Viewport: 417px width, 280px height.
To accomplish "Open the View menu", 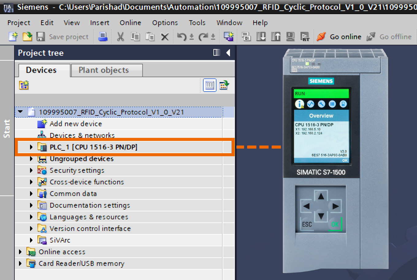I will tap(72, 23).
